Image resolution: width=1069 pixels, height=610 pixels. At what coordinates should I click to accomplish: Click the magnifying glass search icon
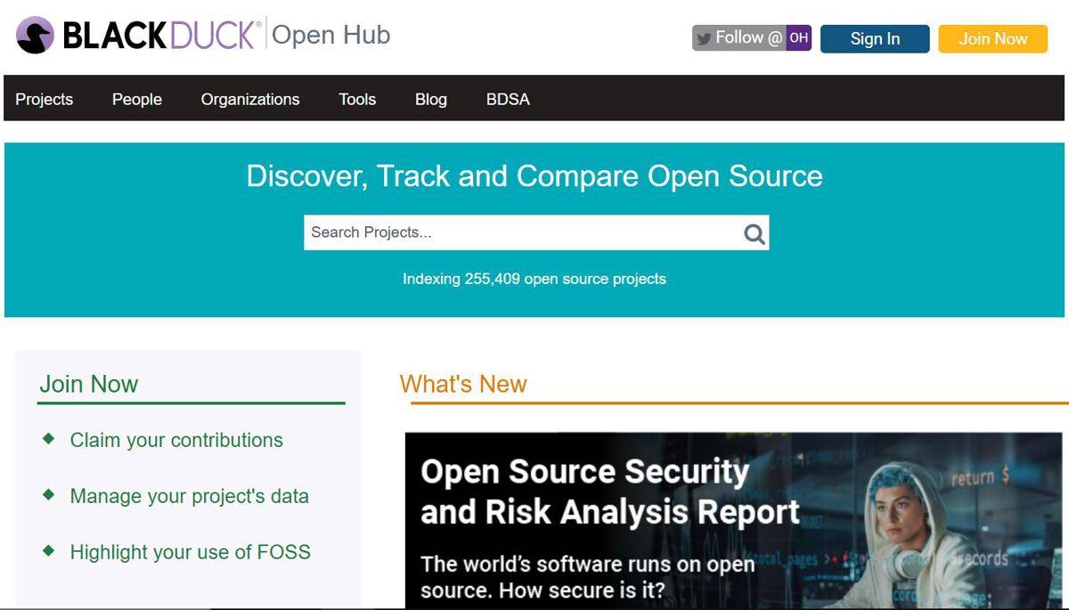tap(754, 233)
